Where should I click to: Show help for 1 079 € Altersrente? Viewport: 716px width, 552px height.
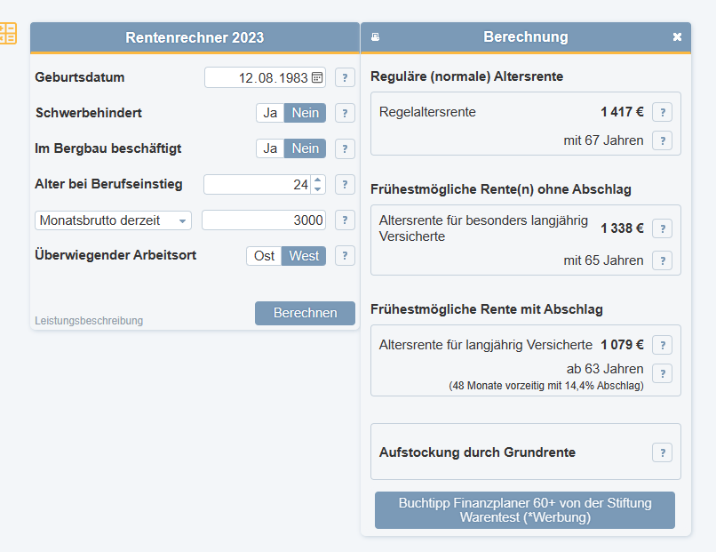[x=662, y=345]
